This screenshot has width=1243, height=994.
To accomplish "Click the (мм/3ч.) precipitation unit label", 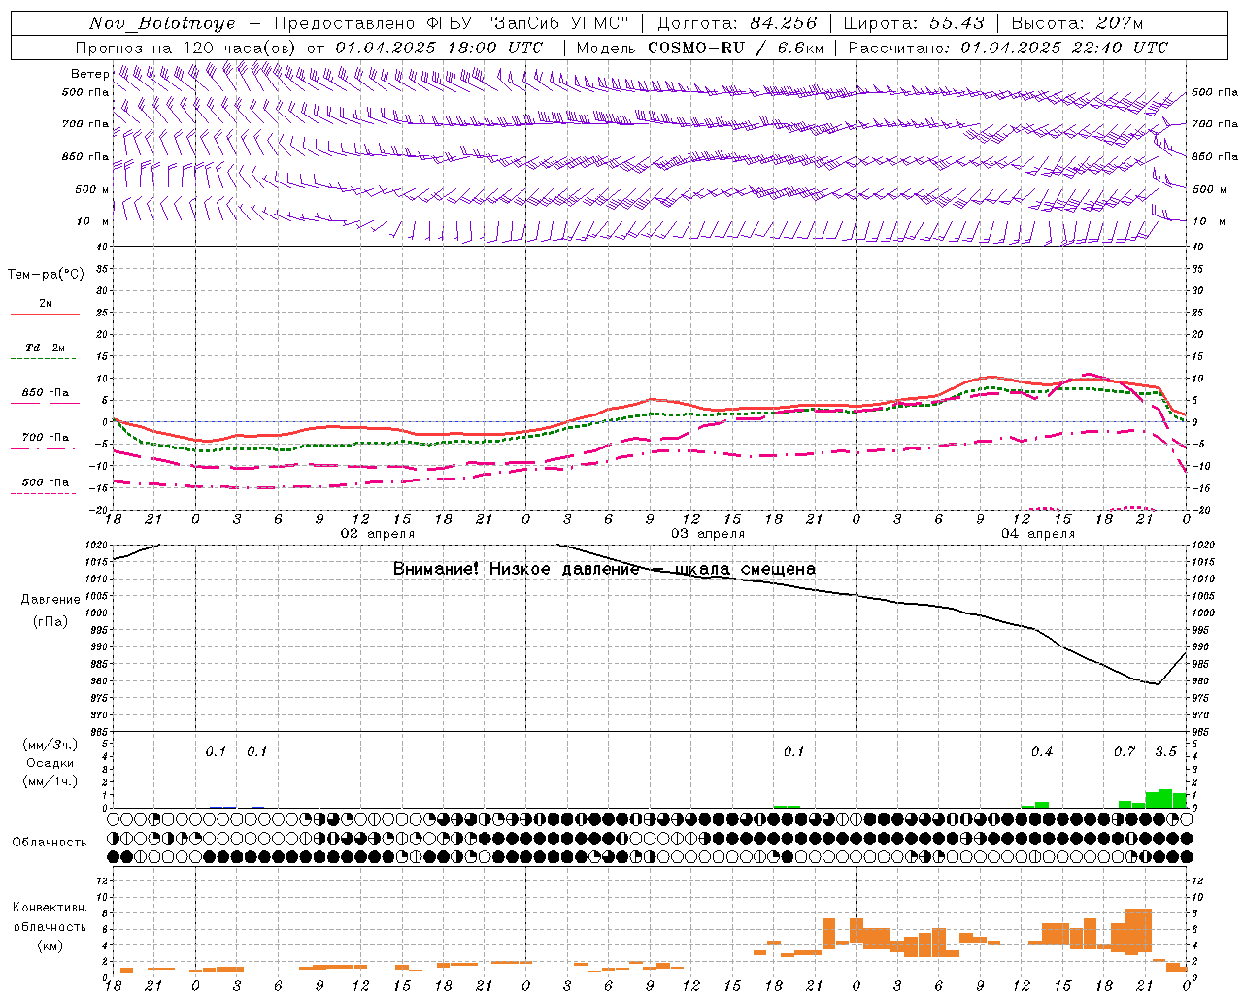I will (x=50, y=745).
